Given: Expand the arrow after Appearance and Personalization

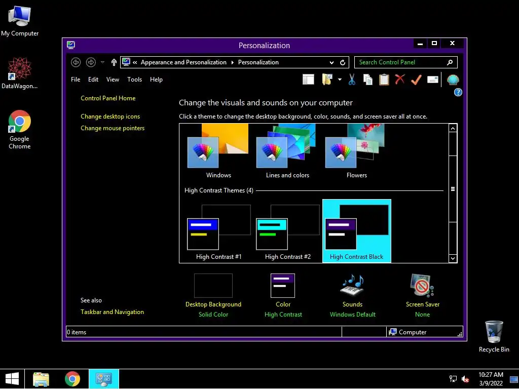Looking at the screenshot, I should 232,62.
